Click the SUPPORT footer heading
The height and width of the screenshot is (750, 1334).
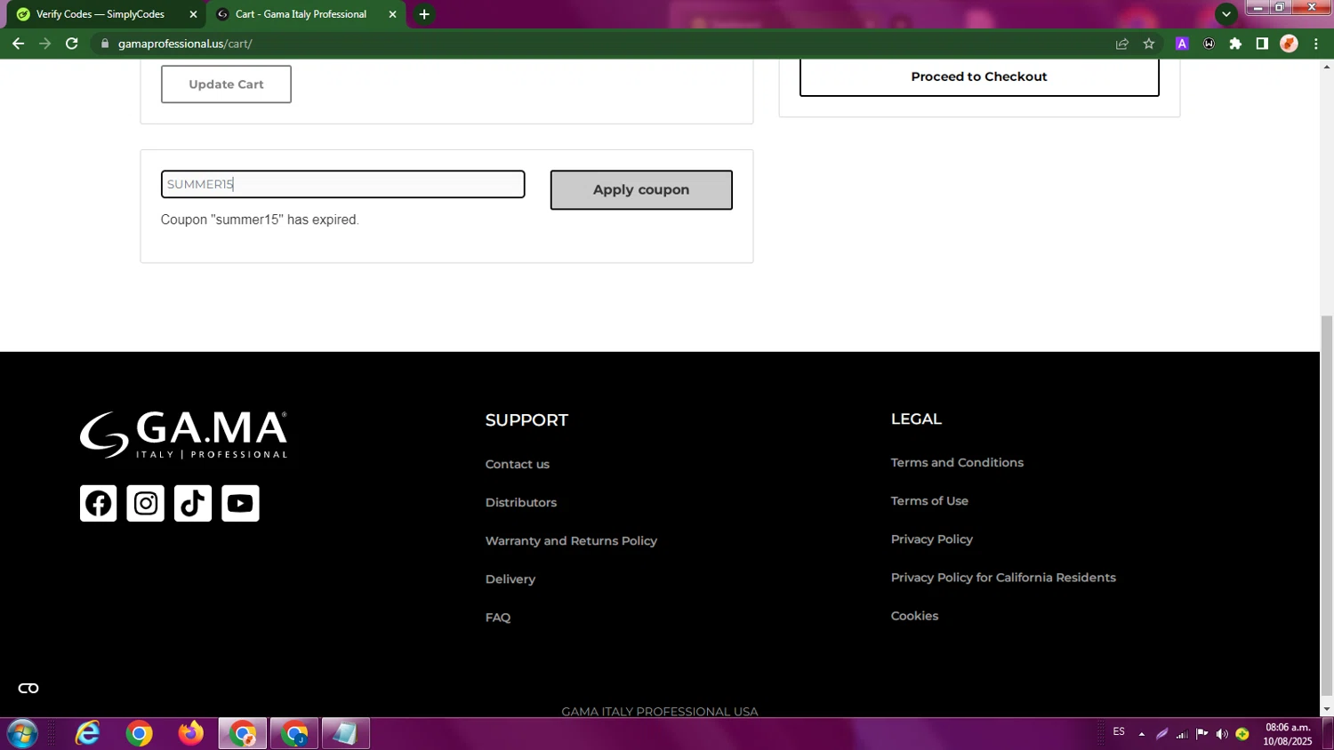click(526, 419)
